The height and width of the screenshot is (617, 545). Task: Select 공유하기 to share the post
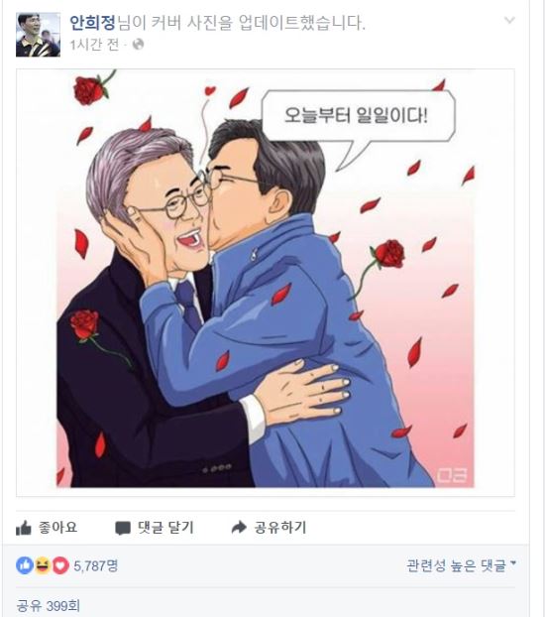[x=280, y=528]
